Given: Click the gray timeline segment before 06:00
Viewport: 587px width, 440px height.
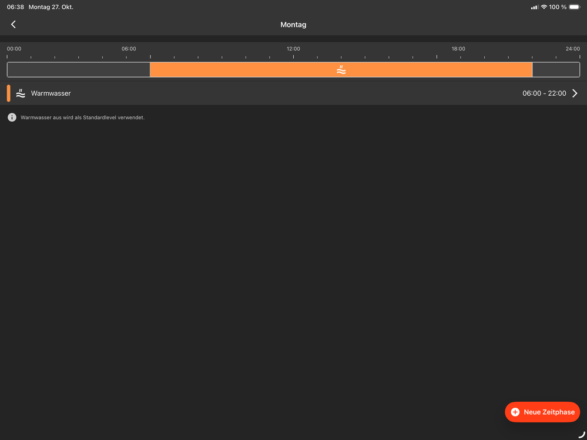Looking at the screenshot, I should (x=78, y=70).
